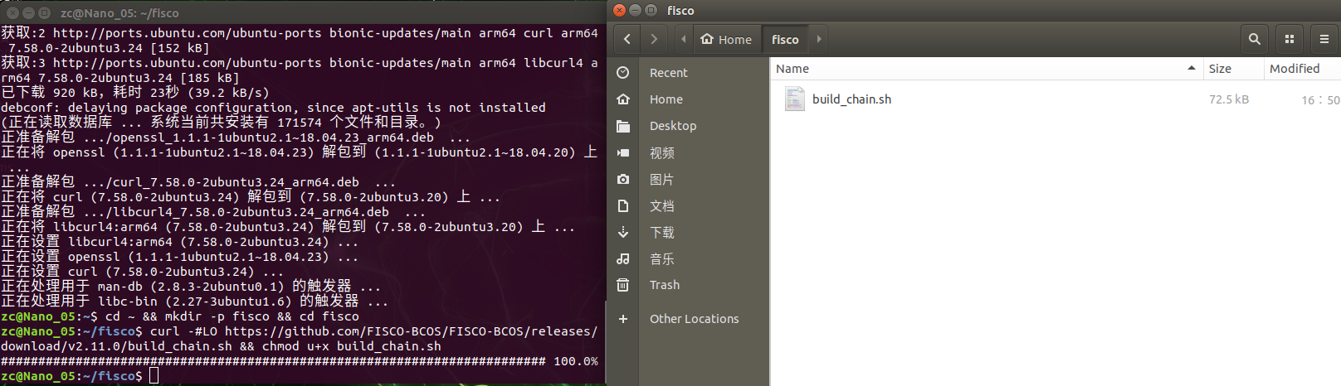Open the file manager search
This screenshot has height=386, width=1341.
point(1255,39)
